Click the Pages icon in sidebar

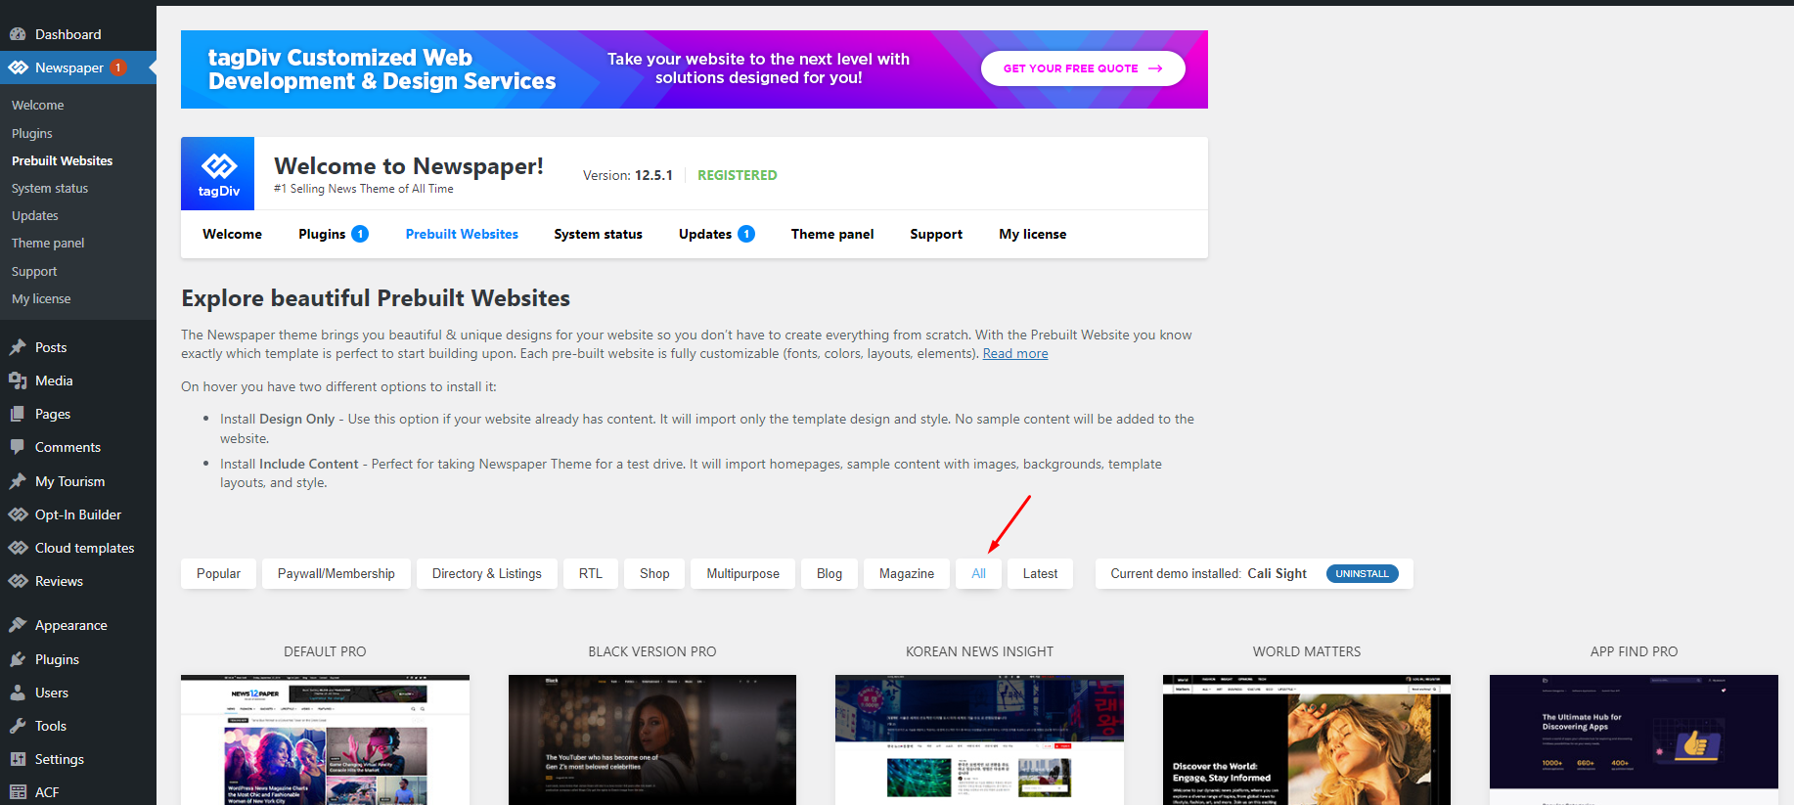pyautogui.click(x=18, y=414)
